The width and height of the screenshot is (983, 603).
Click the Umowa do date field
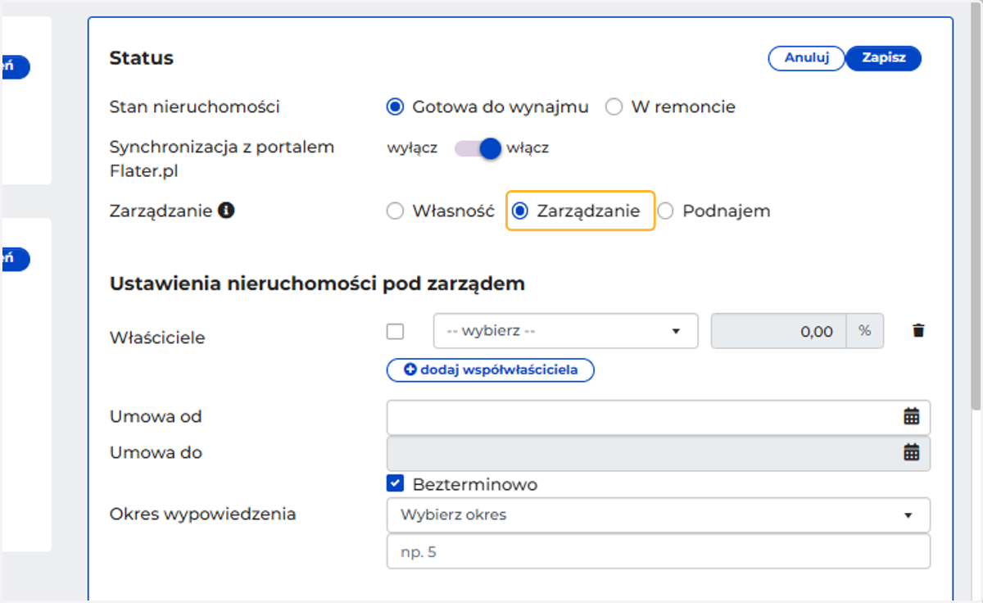[659, 453]
